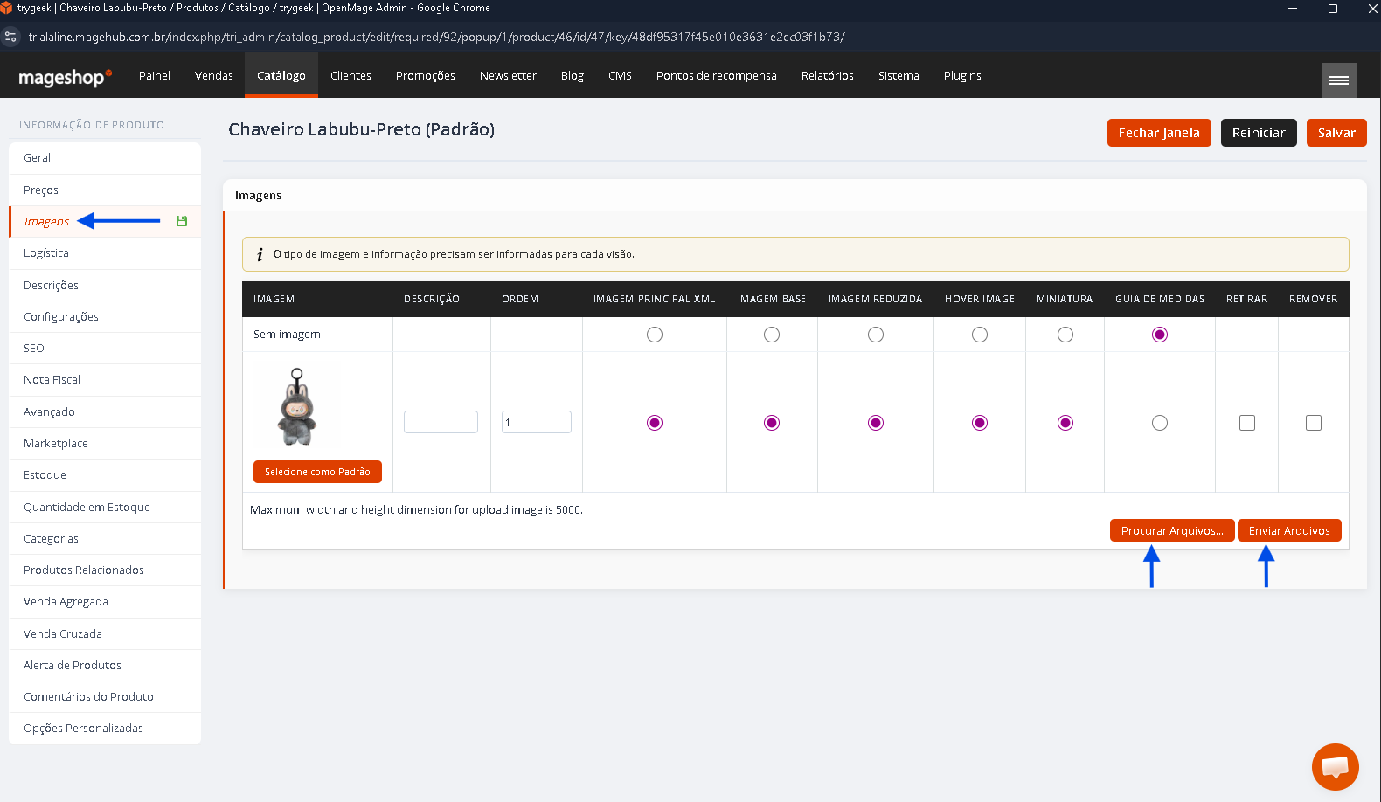Switch to the Venda Cruzada tab
The image size is (1381, 802).
105,633
